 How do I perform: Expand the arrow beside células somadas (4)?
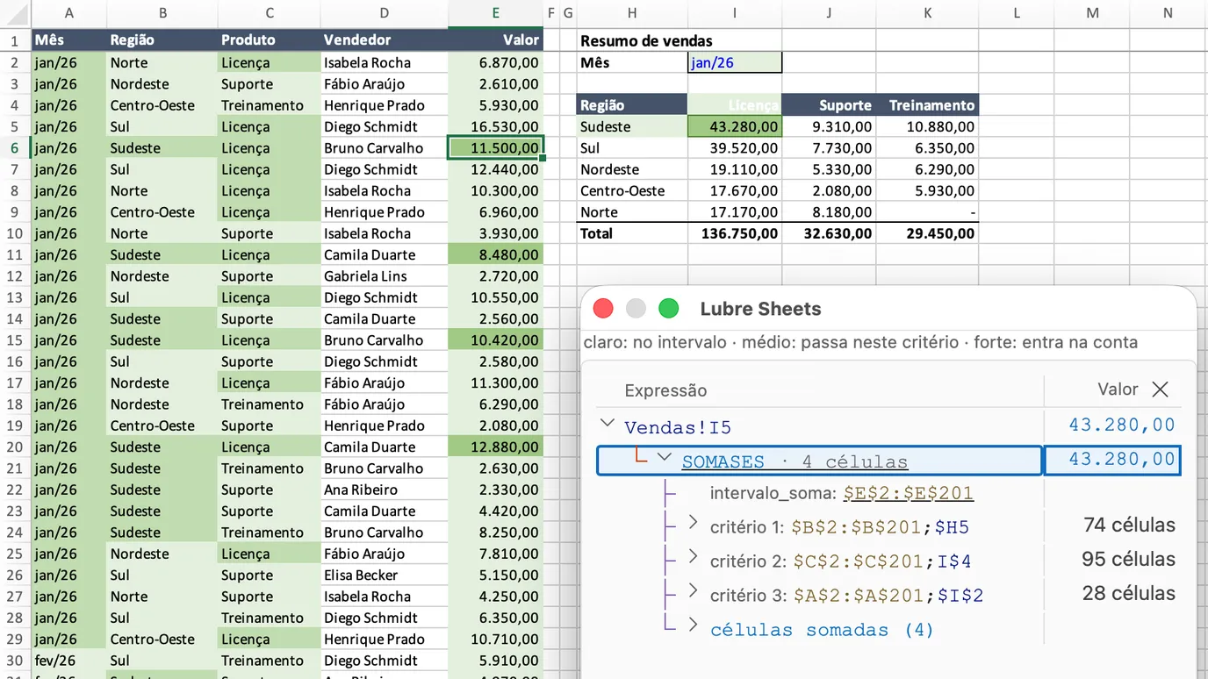694,625
